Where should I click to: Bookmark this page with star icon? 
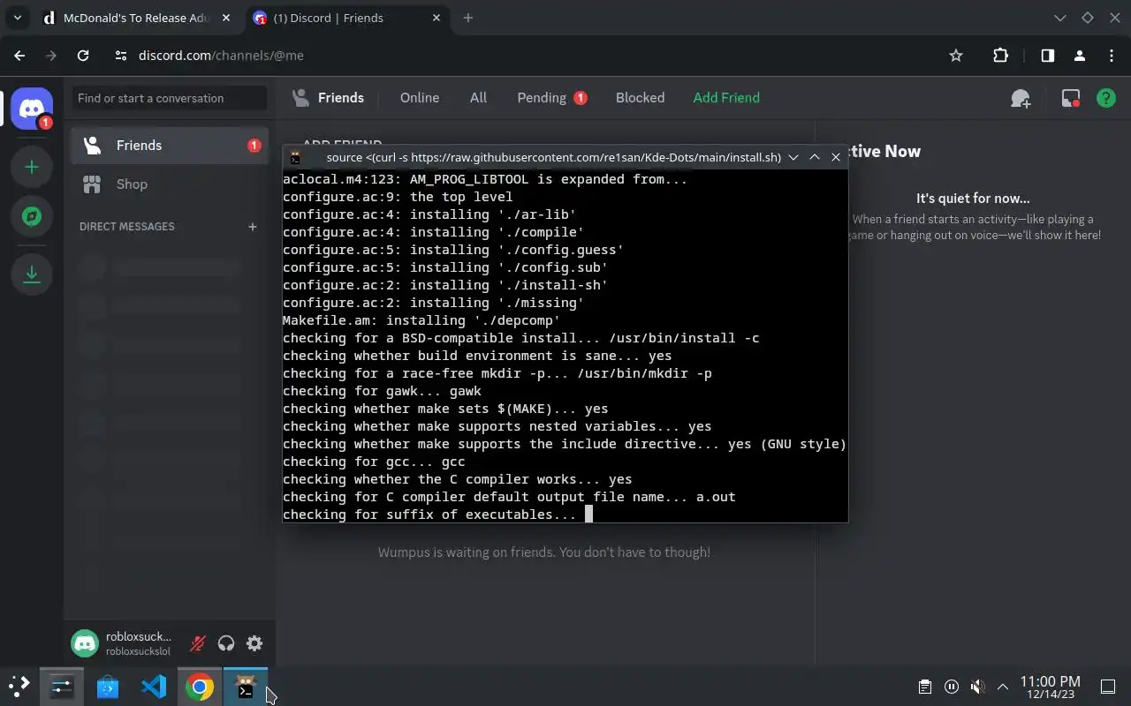[x=956, y=56]
